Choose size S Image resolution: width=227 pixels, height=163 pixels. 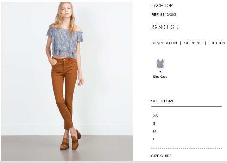coord(154,124)
